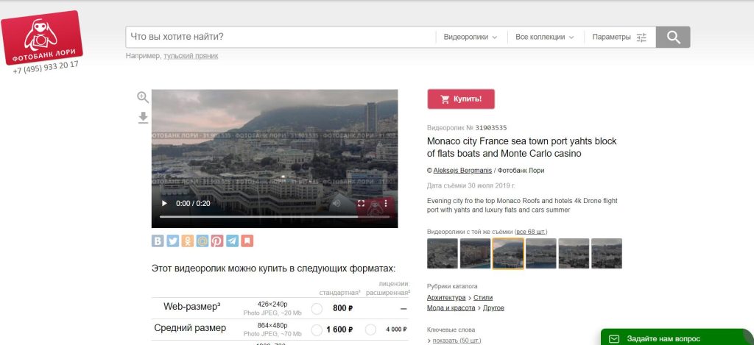The width and height of the screenshot is (754, 345).
Task: Focus the search field 'Что вы хотите найти?'
Action: (280, 37)
